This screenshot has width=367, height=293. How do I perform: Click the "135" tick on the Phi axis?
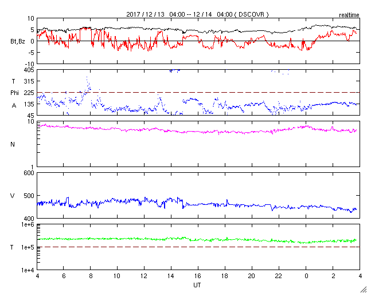[x=29, y=104]
